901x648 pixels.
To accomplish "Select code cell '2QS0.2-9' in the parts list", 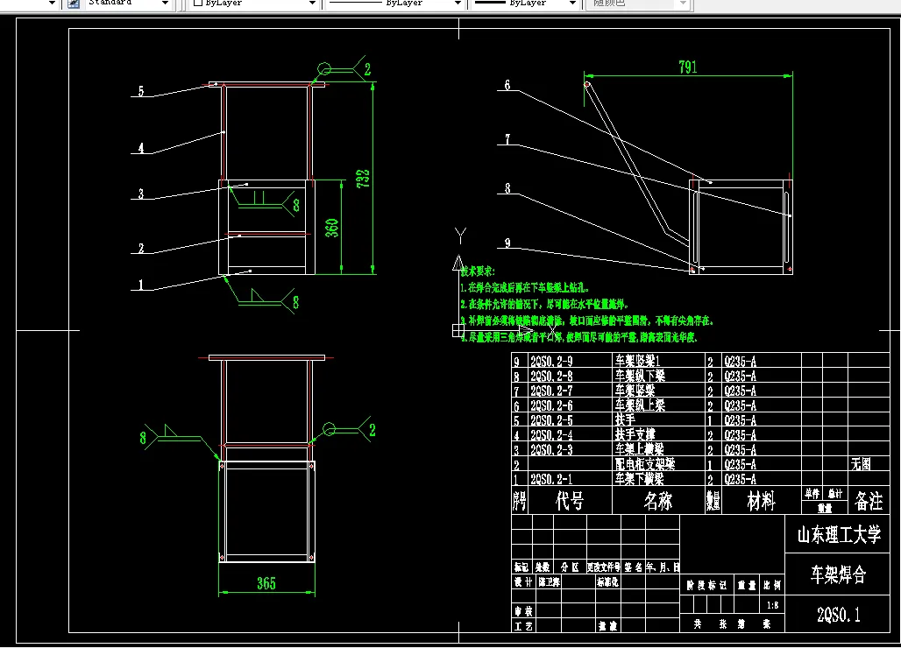I will click(x=551, y=362).
